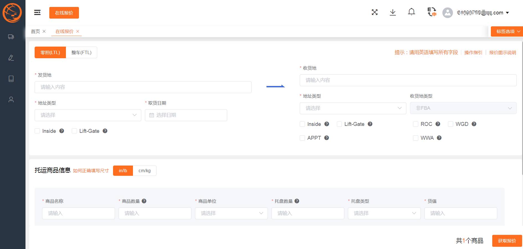
Task: Go to the 首页 tab
Action: [35, 31]
